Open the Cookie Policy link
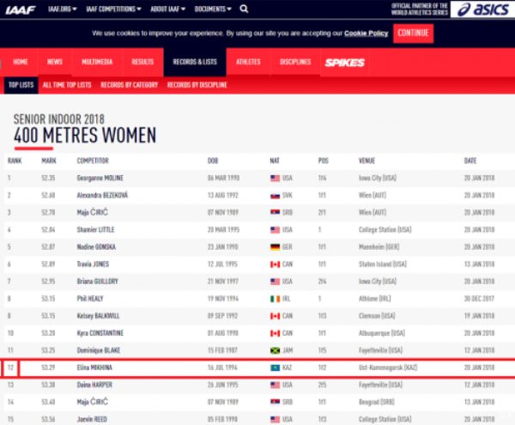The image size is (515, 425). click(x=366, y=33)
